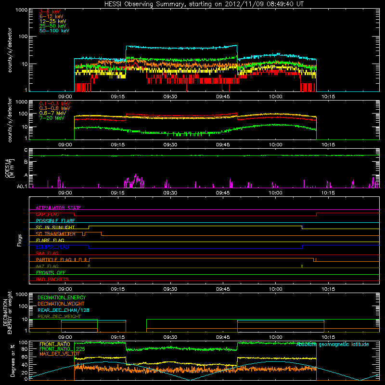Pick the ECLIPSE_FLAG label
385x385 pixels.
click(52, 247)
